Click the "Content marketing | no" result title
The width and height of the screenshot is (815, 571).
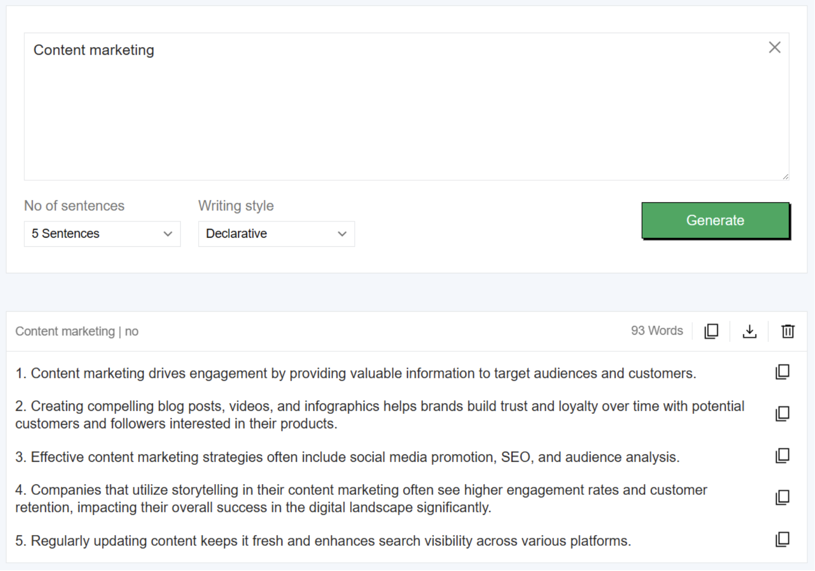click(x=77, y=332)
